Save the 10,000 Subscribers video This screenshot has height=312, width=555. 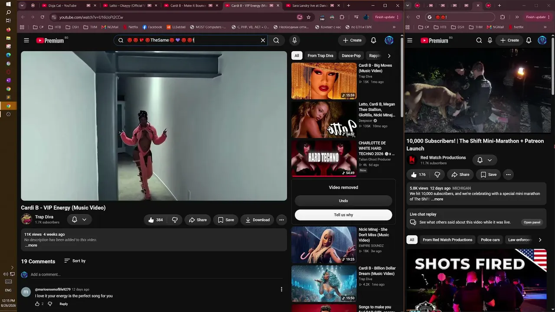(x=489, y=175)
